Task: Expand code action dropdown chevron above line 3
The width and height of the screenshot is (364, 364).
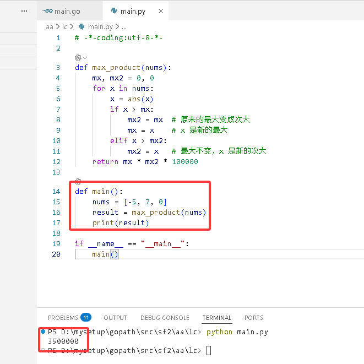Action: [85, 58]
